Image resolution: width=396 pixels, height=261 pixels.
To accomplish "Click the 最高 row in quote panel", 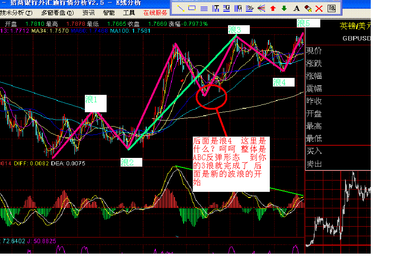I will (x=338, y=126).
